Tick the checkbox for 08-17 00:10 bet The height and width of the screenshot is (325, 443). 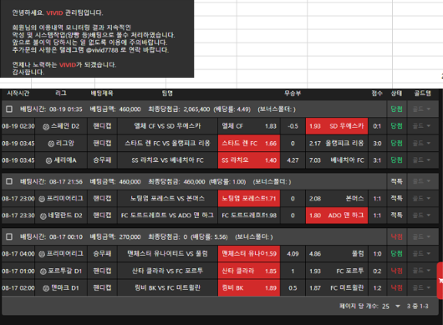(9, 236)
